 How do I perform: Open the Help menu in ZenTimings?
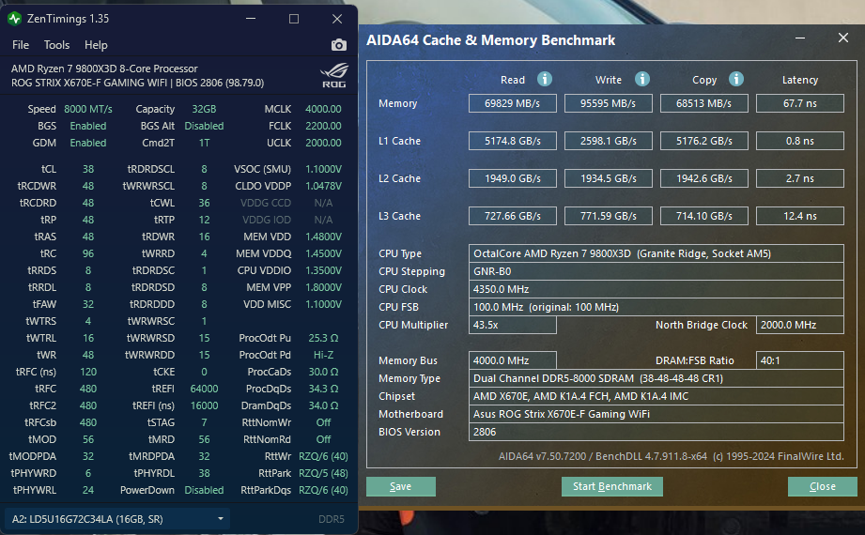(x=96, y=45)
